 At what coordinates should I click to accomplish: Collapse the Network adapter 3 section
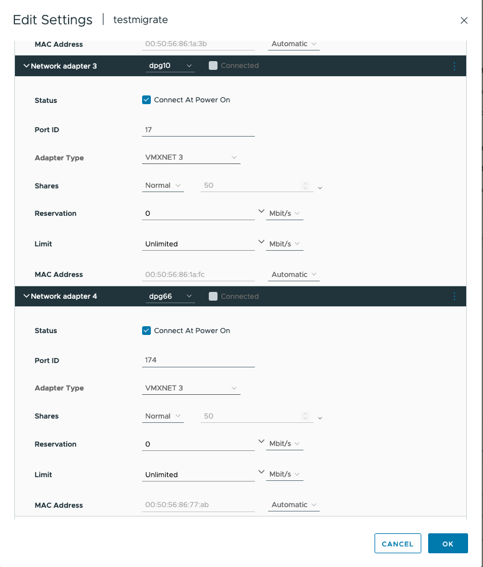[26, 66]
